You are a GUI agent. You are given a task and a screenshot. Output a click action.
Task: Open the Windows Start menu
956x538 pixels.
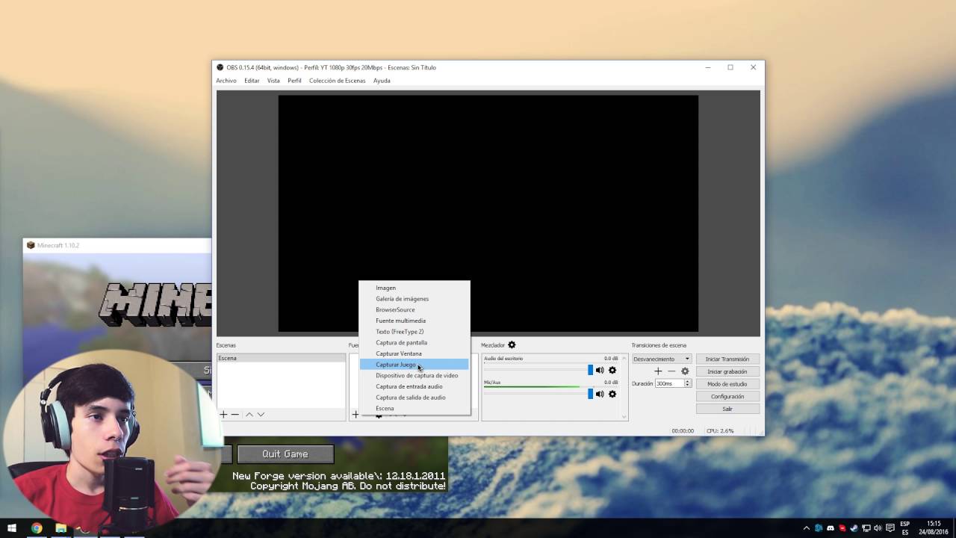(x=12, y=528)
